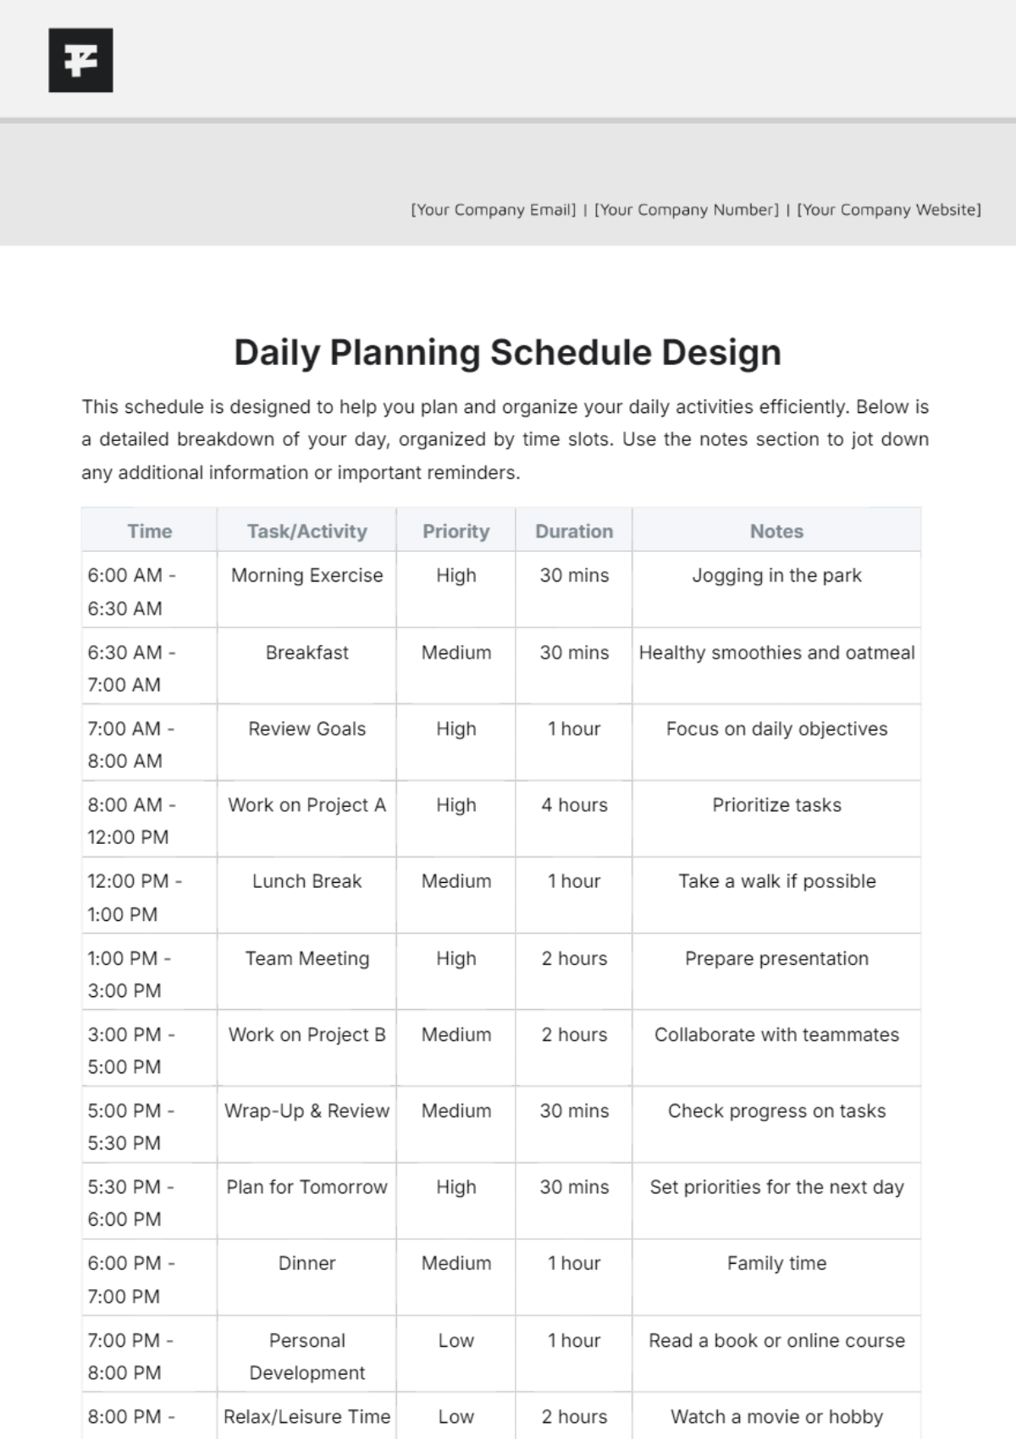Screen dimensions: 1016x1439
Task: Click the Personal Development task cell
Action: 306,1354
